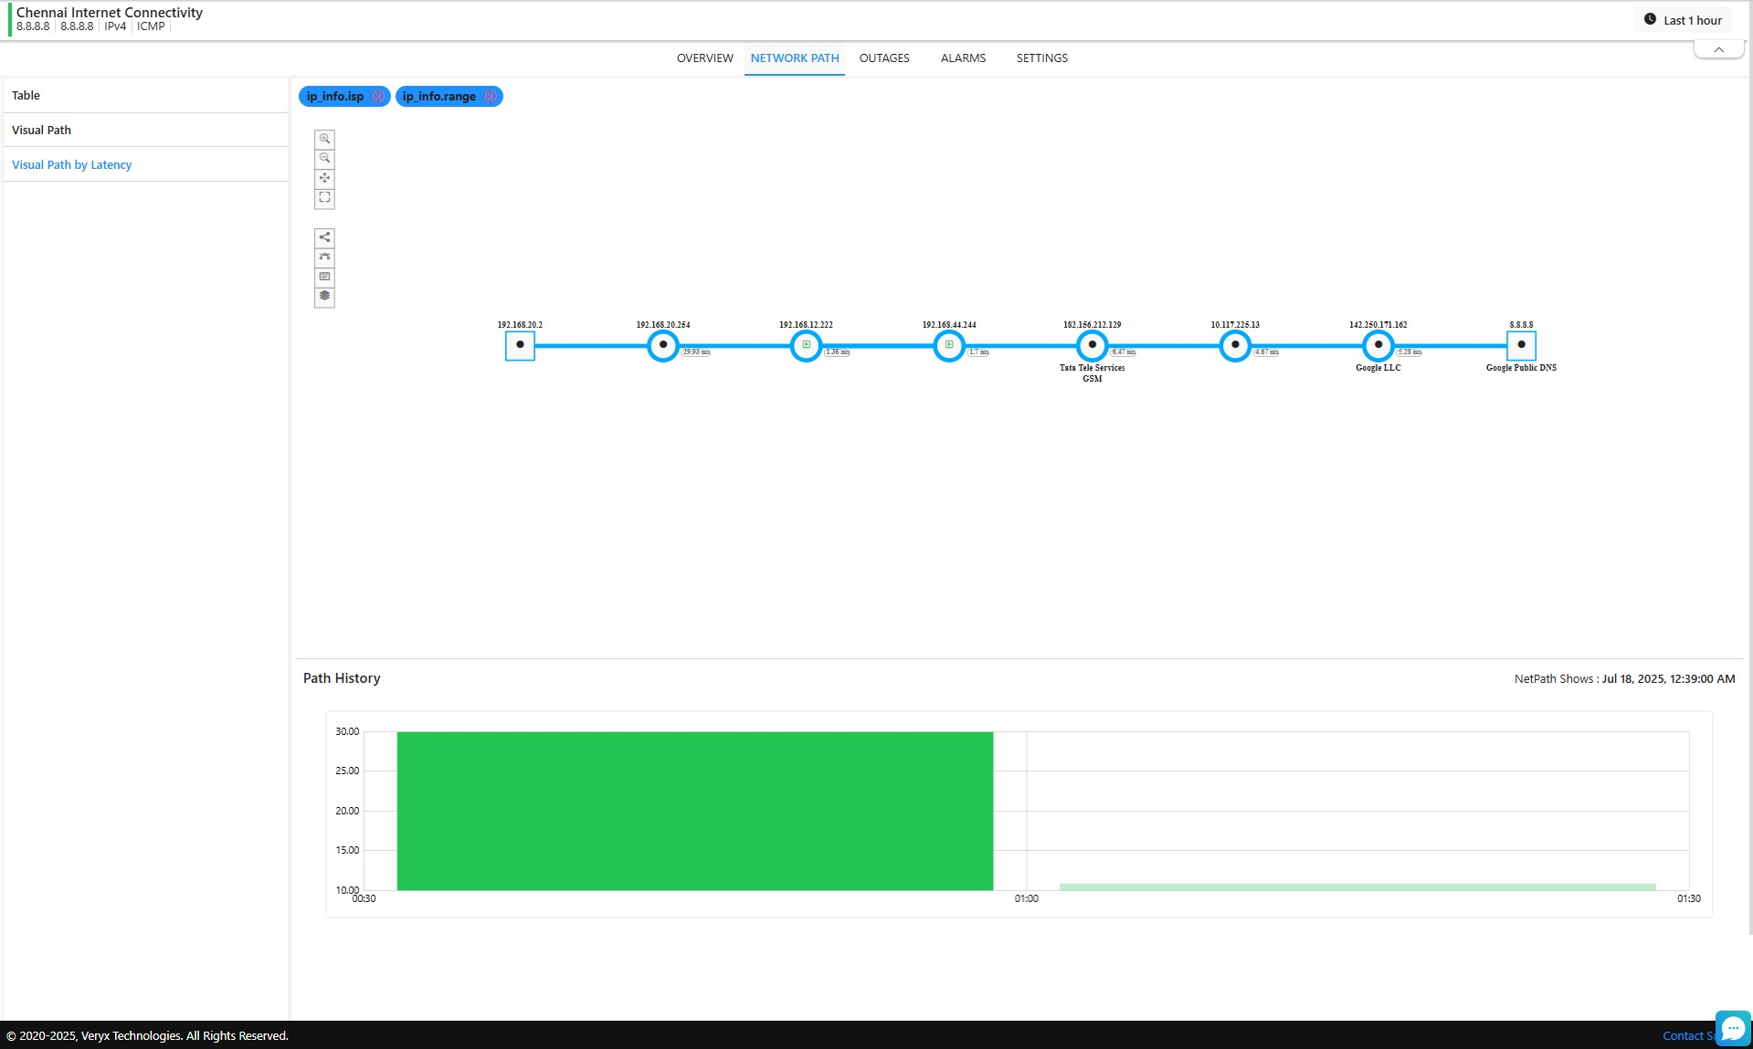Click the zoom in magnifier icon
The image size is (1753, 1049).
tap(324, 139)
